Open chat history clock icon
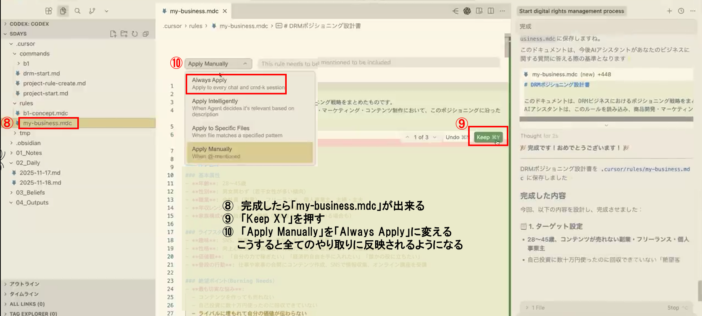This screenshot has width=702, height=316. 681,11
